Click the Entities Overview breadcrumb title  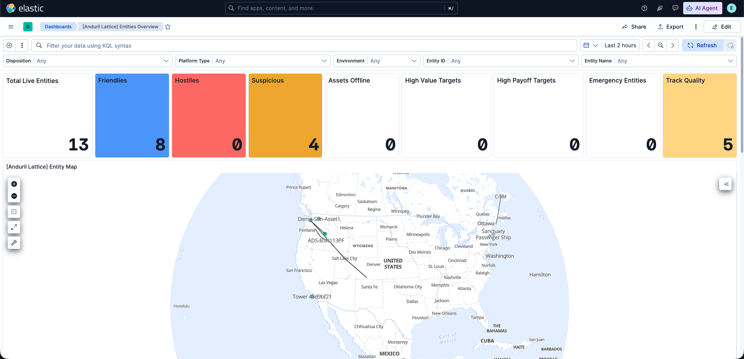coord(121,27)
